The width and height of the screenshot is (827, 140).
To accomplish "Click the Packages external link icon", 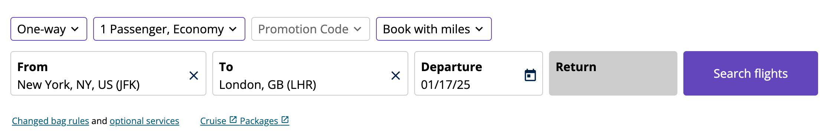I will [285, 120].
